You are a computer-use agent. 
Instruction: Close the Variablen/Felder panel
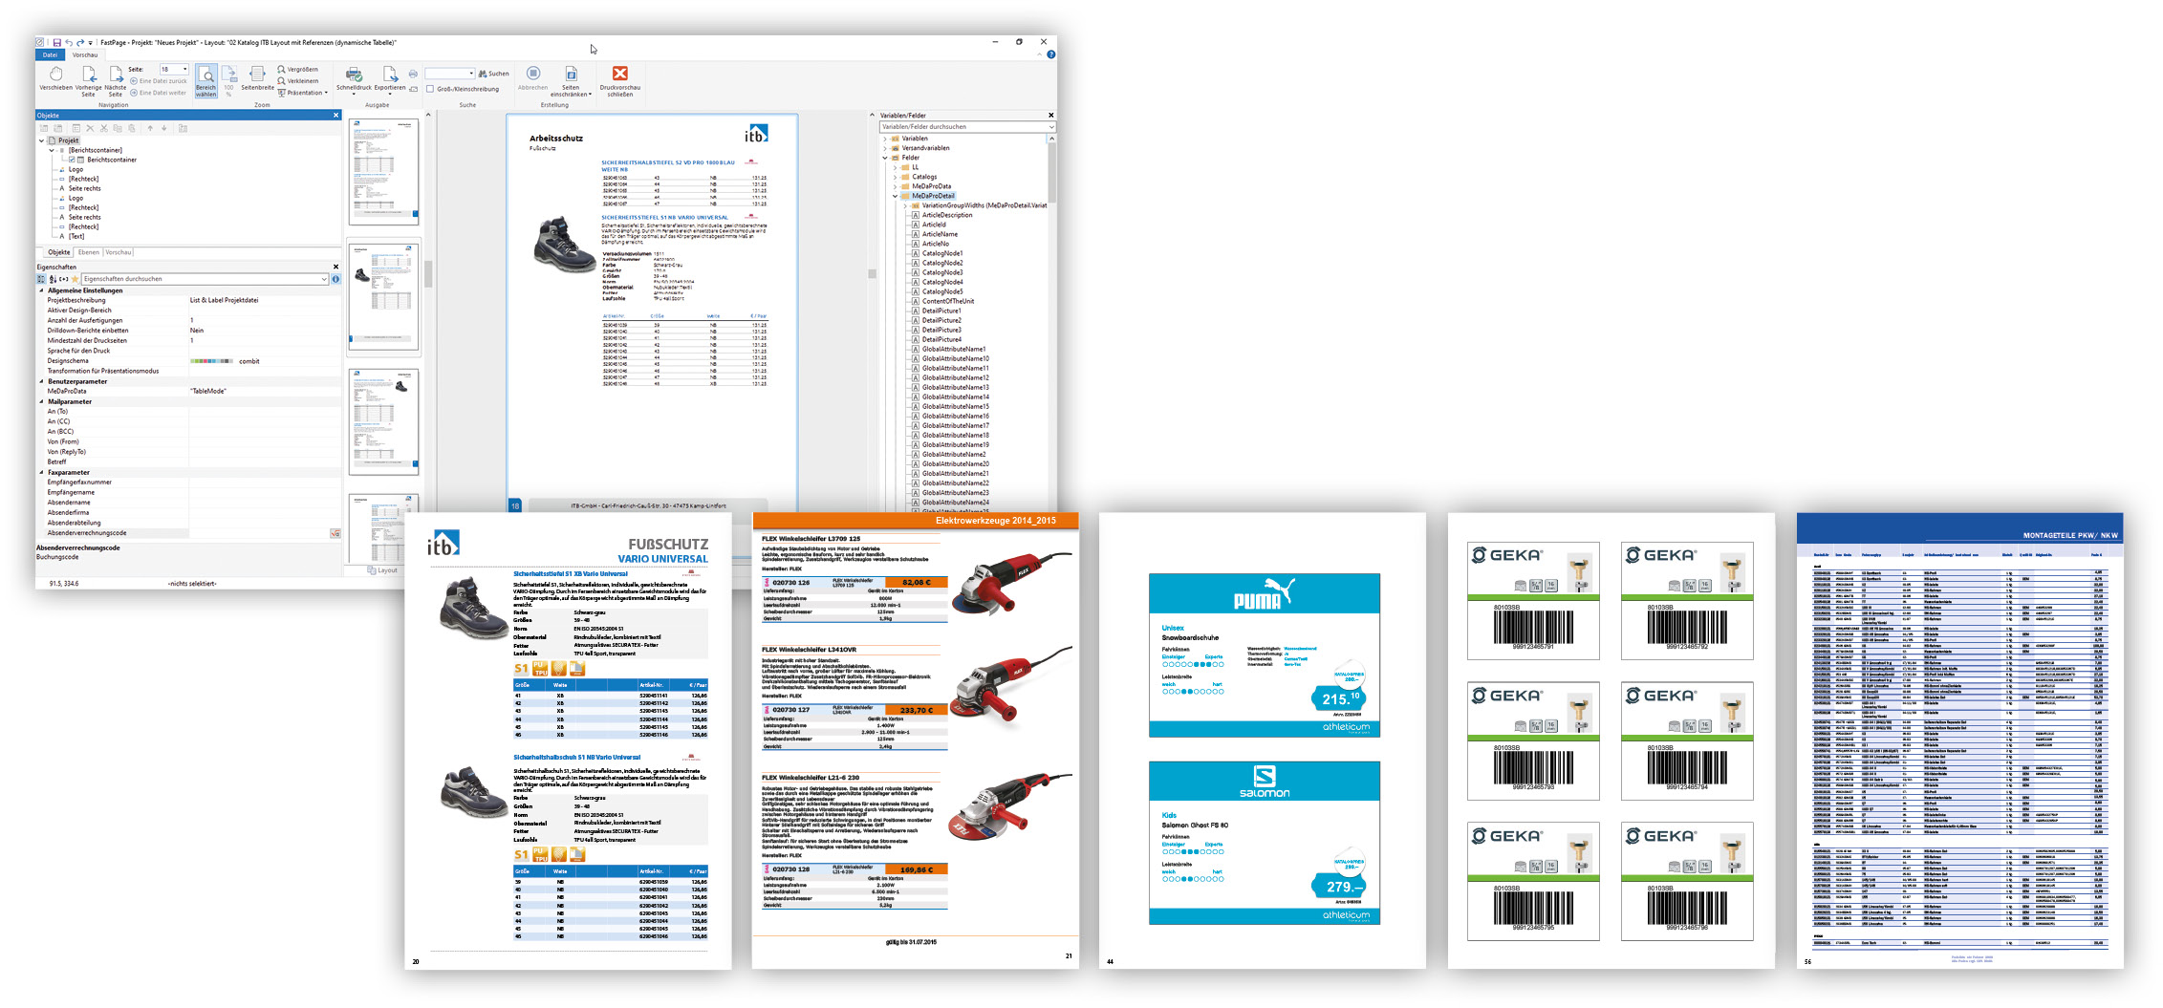1050,116
